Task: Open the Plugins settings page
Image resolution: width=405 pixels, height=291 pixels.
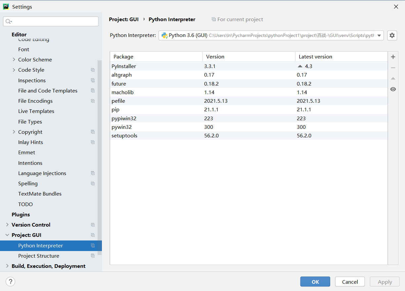Action: (x=21, y=214)
